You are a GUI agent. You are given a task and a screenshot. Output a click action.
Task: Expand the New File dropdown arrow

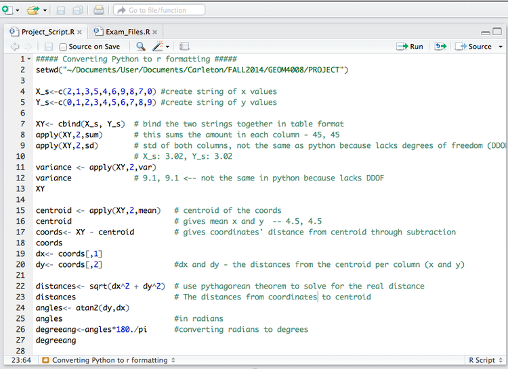(18, 10)
